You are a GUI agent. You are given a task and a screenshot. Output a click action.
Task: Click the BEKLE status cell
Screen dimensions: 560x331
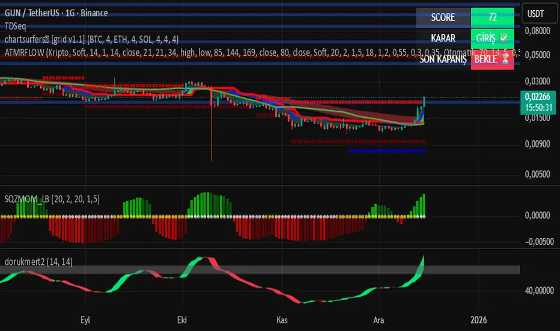[493, 60]
